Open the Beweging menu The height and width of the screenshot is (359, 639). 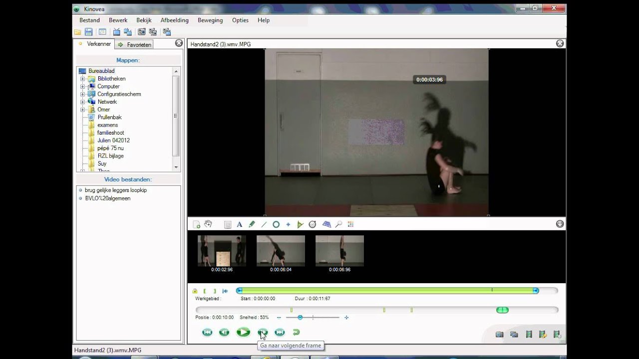coord(210,20)
